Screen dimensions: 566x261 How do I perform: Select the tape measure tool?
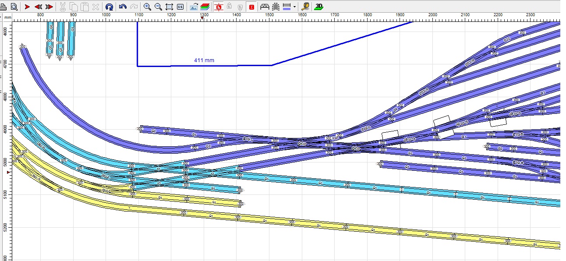[305, 7]
